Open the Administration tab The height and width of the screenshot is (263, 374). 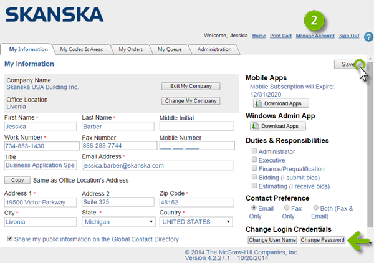[214, 49]
